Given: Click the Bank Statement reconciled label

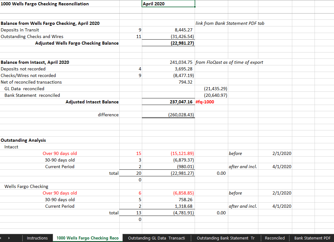Looking at the screenshot, I should point(32,95).
